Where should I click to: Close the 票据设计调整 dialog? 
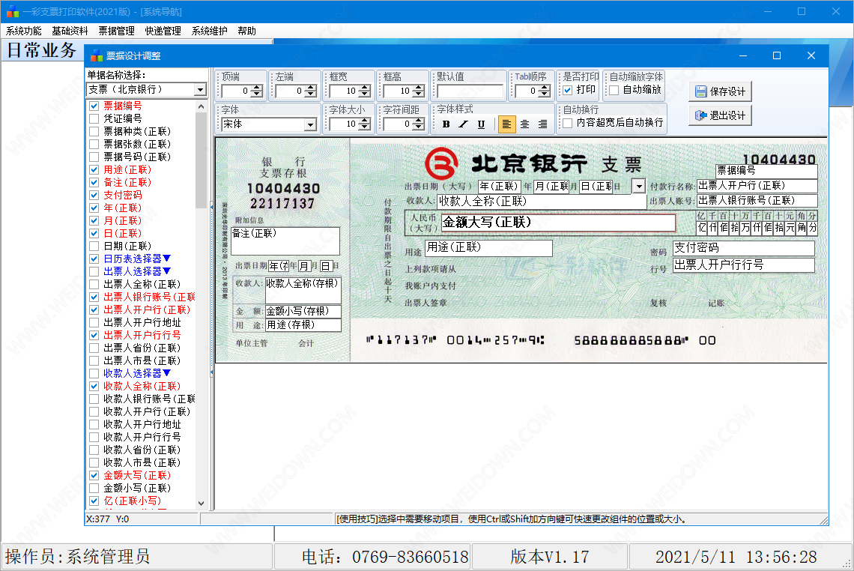pos(811,55)
